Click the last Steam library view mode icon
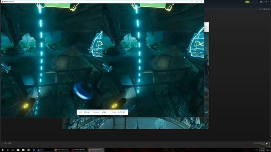 click(269, 9)
